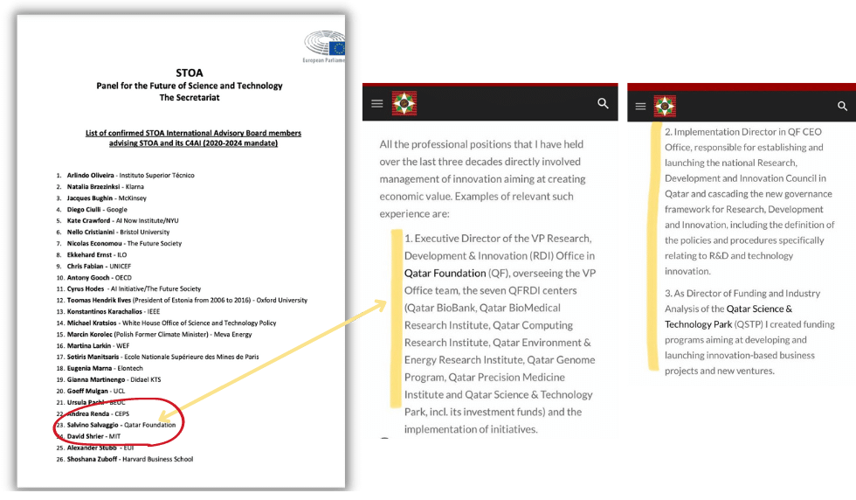Select row 'Konstantinos Karachalios - IEEE'
Viewport: 856px width, 500px height.
point(108,312)
